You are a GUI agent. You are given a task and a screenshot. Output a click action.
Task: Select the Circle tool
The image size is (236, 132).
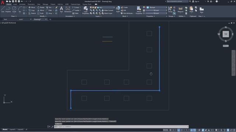14,10
